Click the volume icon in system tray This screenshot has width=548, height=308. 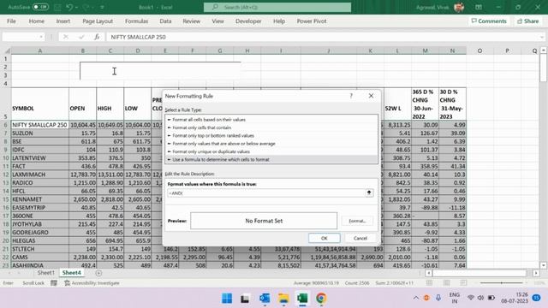[481, 298]
